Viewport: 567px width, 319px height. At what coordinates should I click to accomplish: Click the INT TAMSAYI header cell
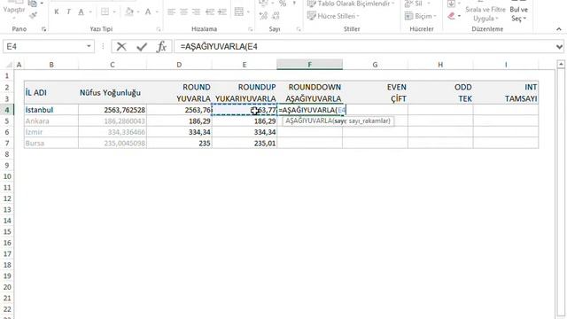click(506, 92)
